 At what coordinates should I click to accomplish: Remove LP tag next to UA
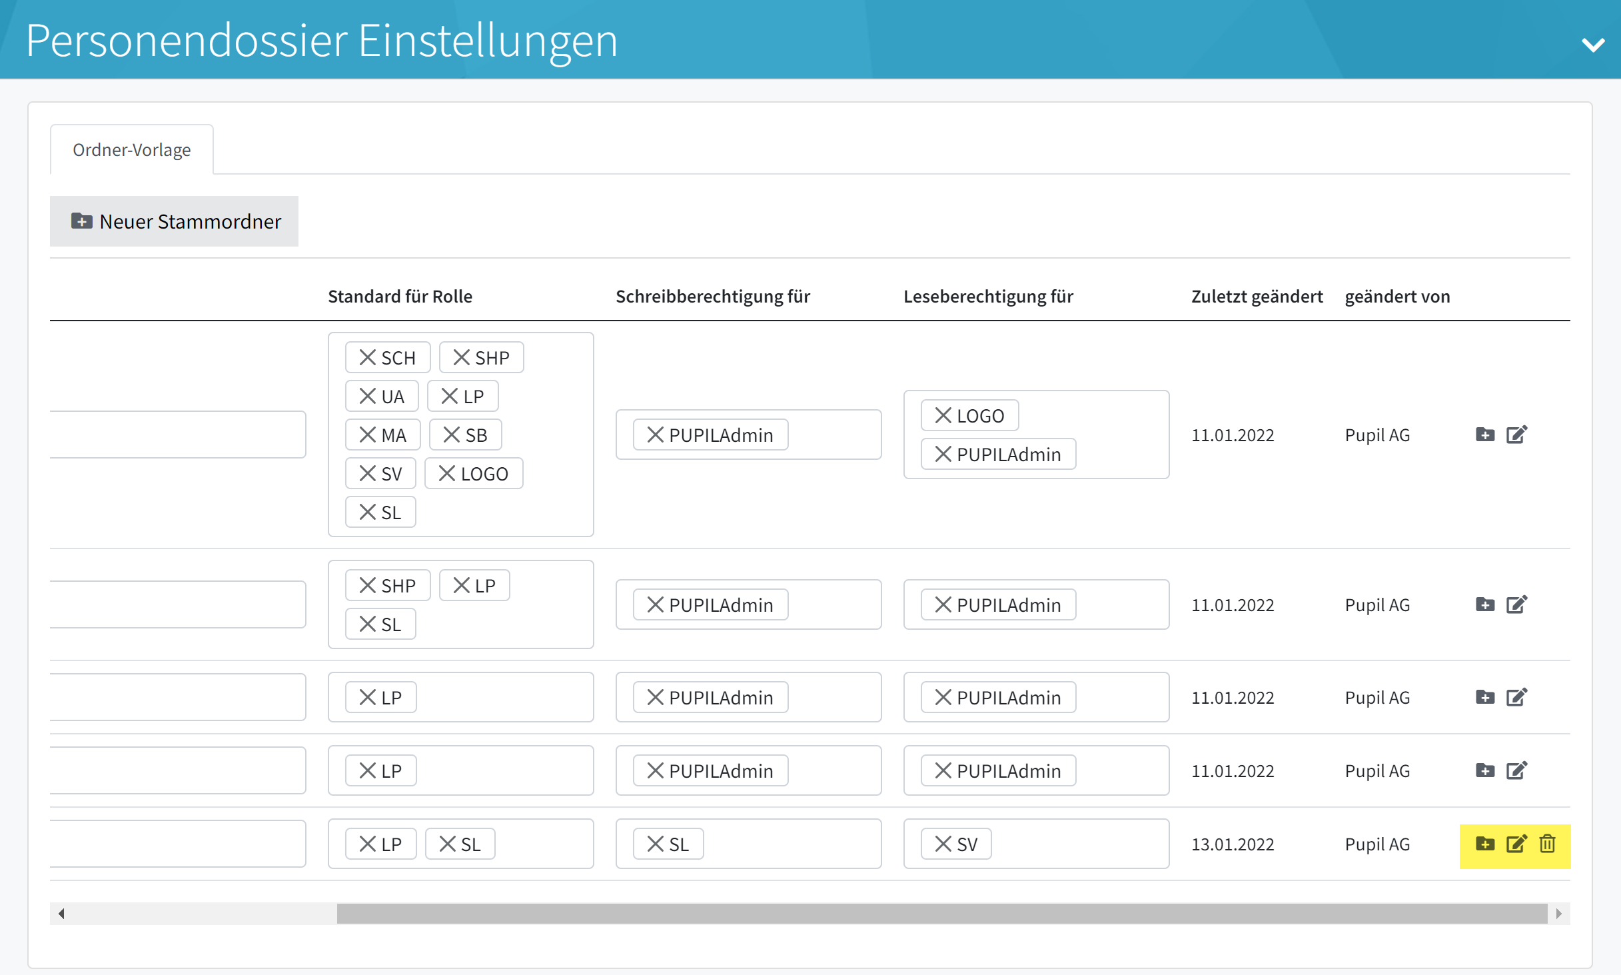click(449, 397)
